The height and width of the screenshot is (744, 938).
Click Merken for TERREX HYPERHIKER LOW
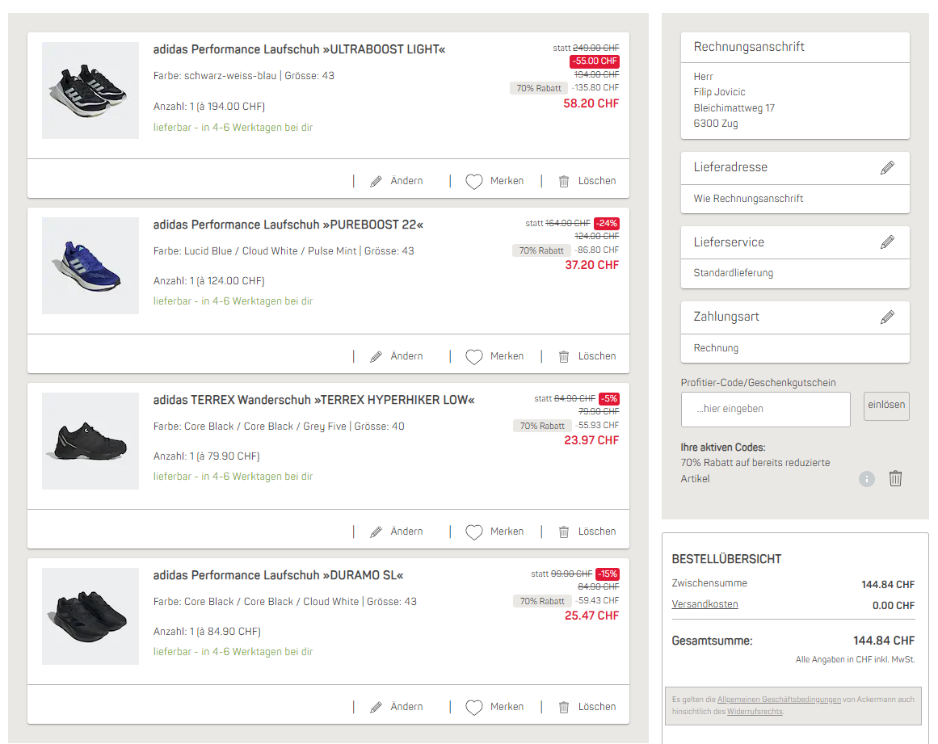click(x=507, y=532)
